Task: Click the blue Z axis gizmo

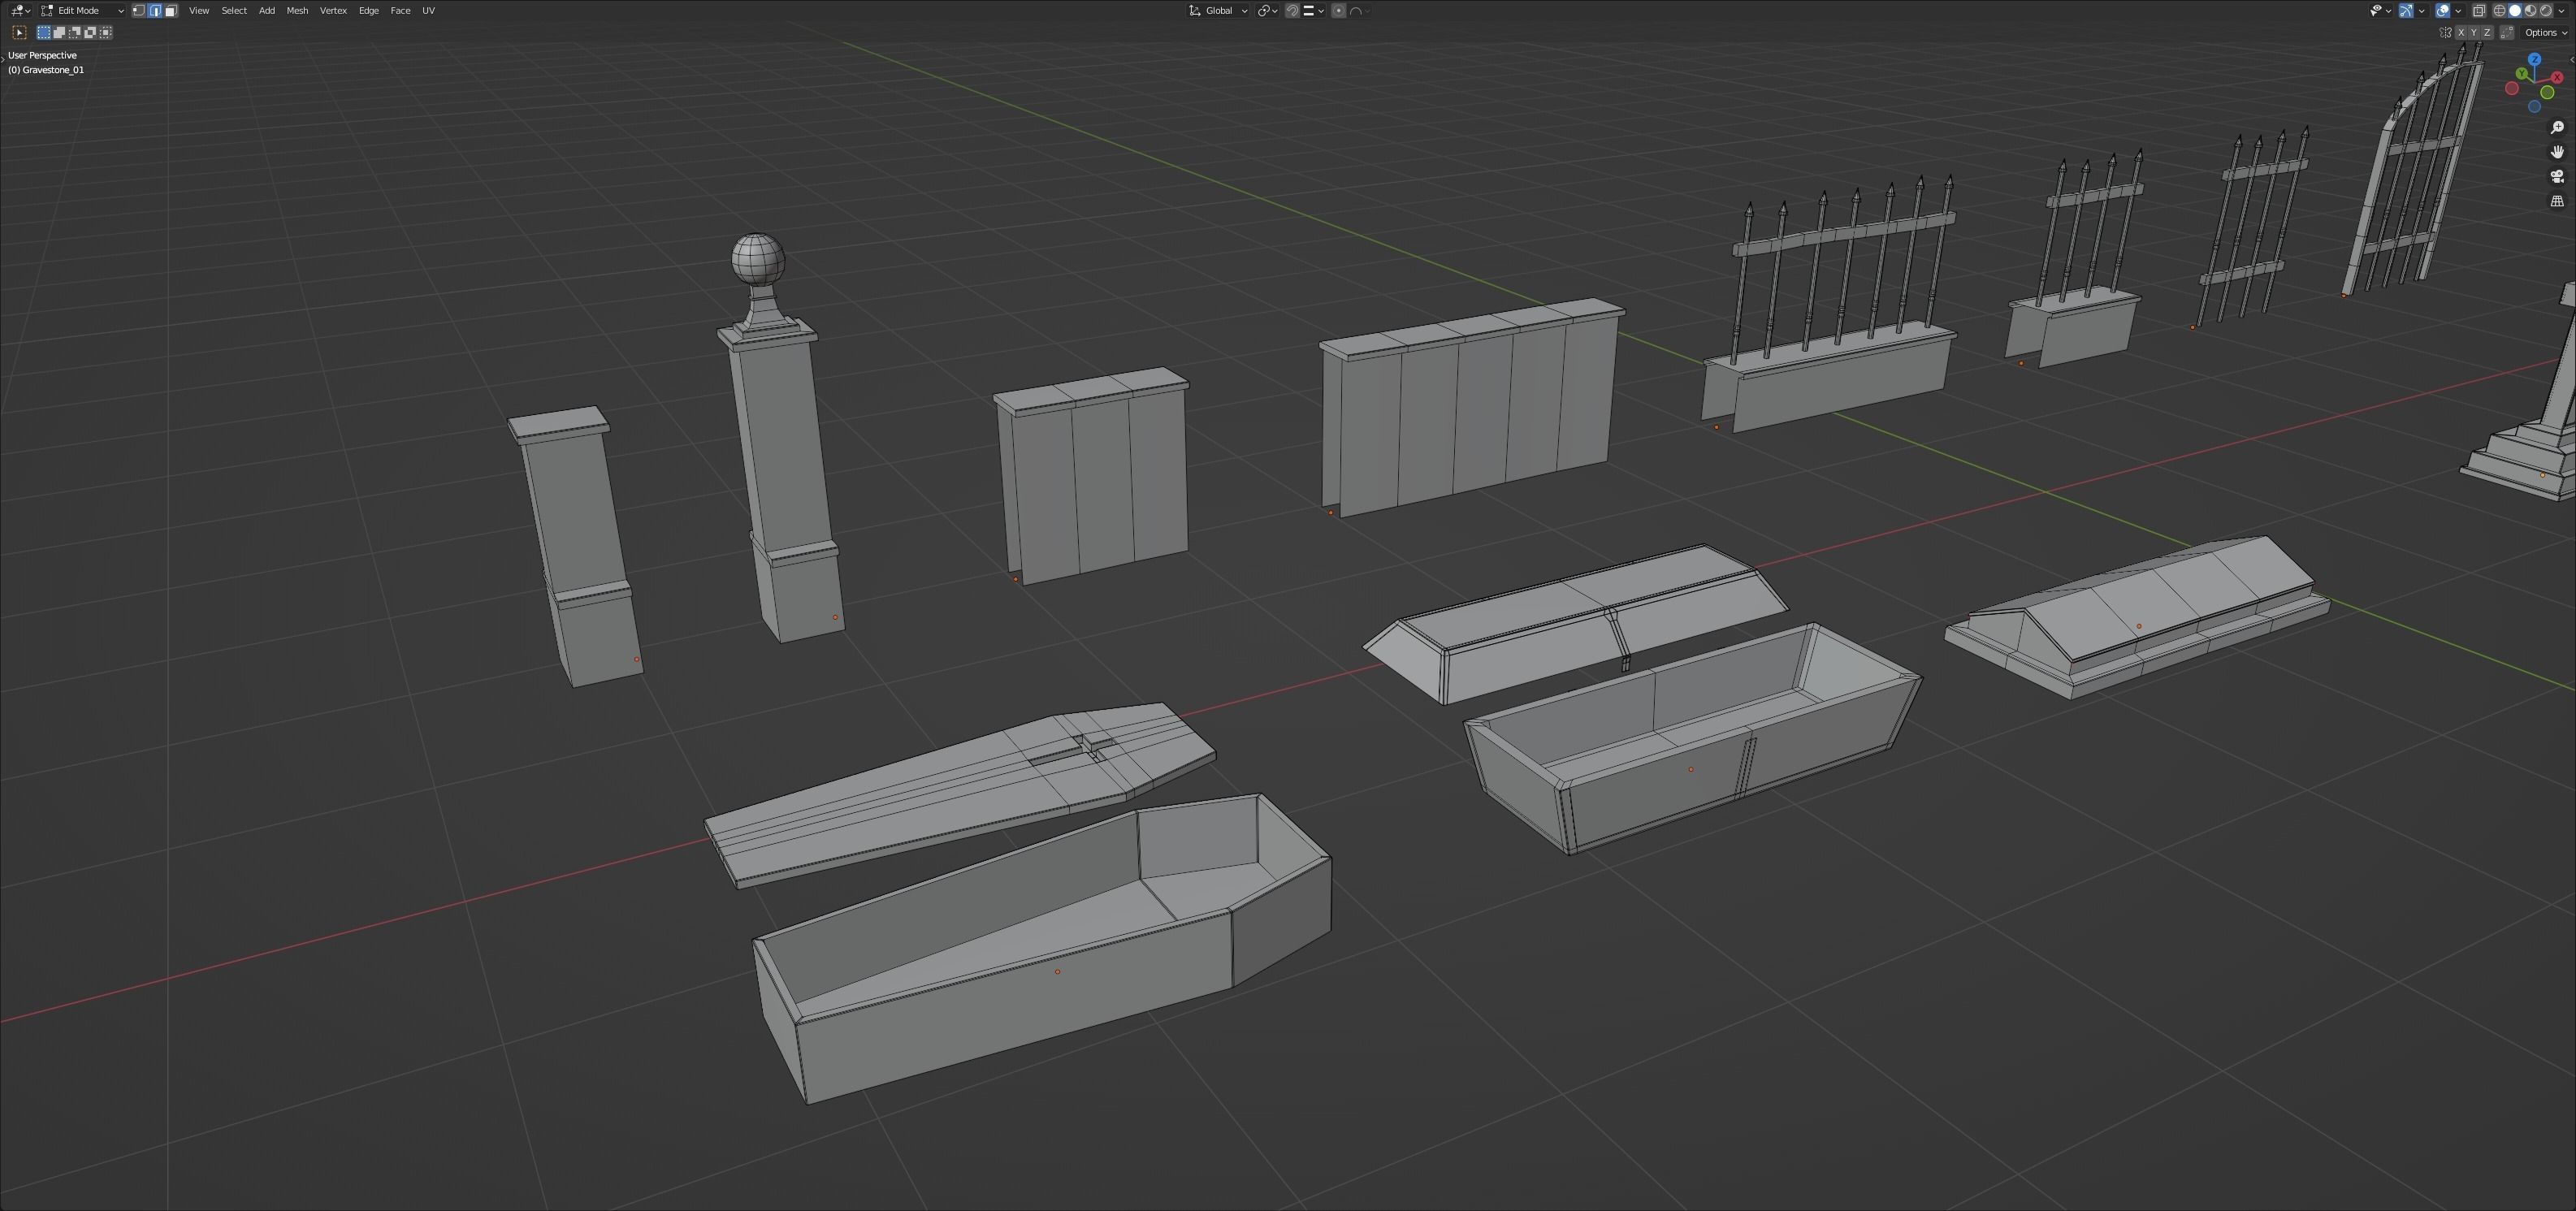Action: (x=2535, y=59)
